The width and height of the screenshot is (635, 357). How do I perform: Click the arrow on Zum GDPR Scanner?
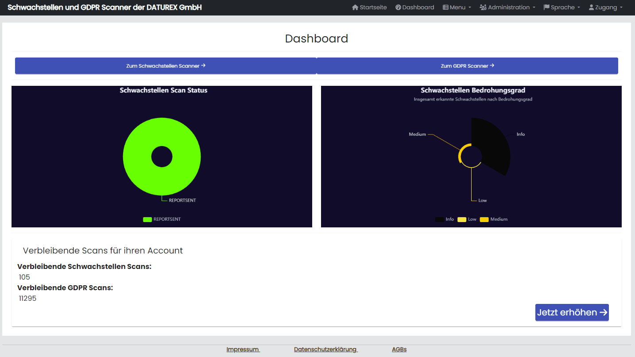point(492,65)
